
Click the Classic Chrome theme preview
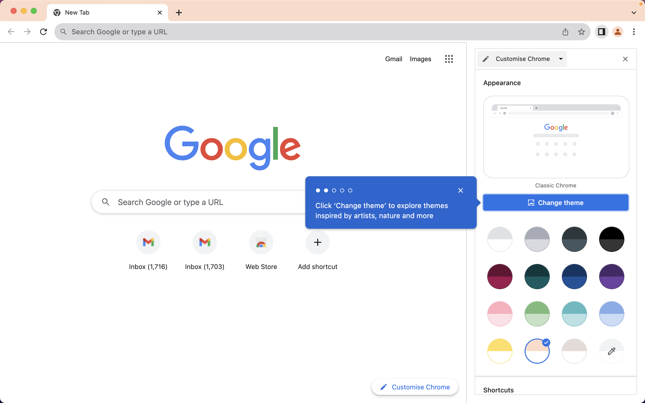pos(556,137)
